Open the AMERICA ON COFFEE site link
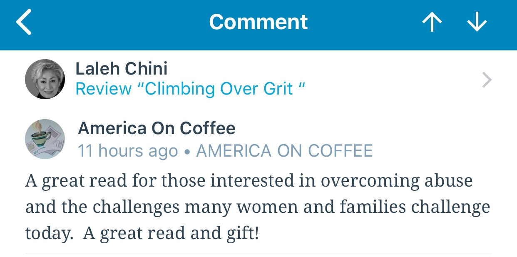The image size is (517, 257). [x=284, y=151]
